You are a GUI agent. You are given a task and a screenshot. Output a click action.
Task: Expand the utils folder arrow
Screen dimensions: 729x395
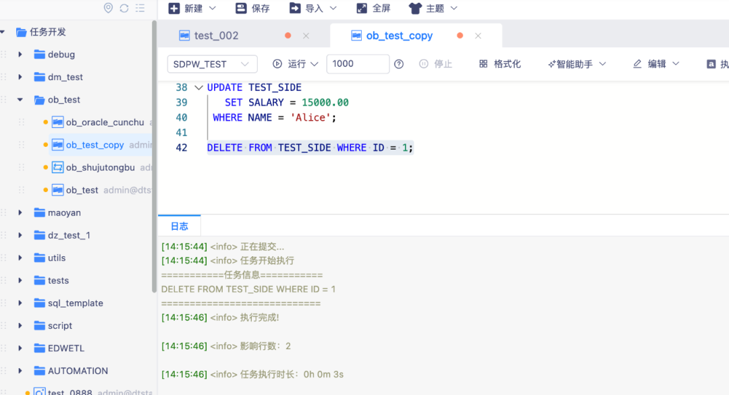coord(20,257)
